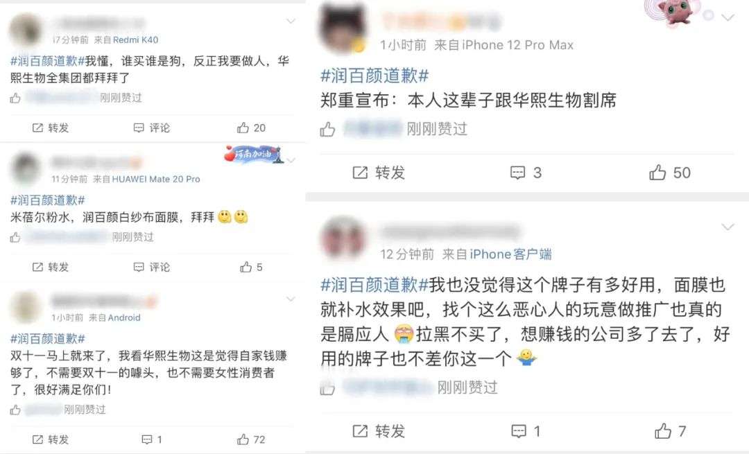Open #润百颜道歉# hashtag in Redmi K40 post
The width and height of the screenshot is (749, 454).
[x=48, y=61]
